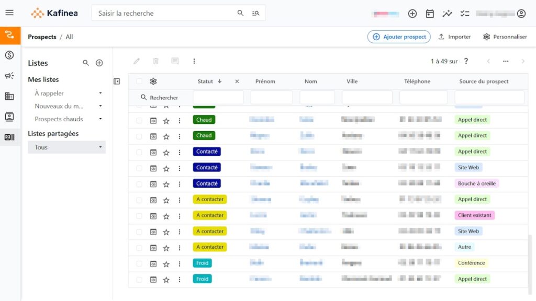Open the calendar icon in top bar
This screenshot has height=301, width=536.
point(430,14)
